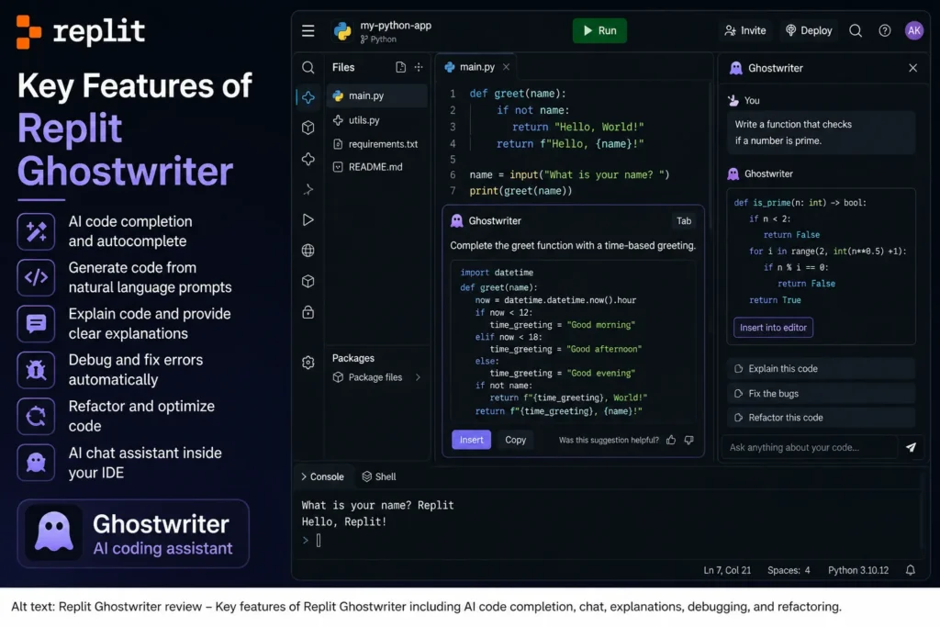Click the sidebar play triangle icon
The image size is (940, 627).
pos(308,220)
